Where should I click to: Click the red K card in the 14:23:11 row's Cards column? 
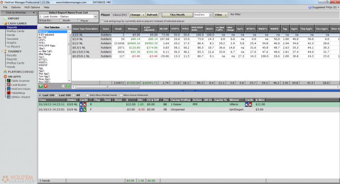[x=85, y=105]
